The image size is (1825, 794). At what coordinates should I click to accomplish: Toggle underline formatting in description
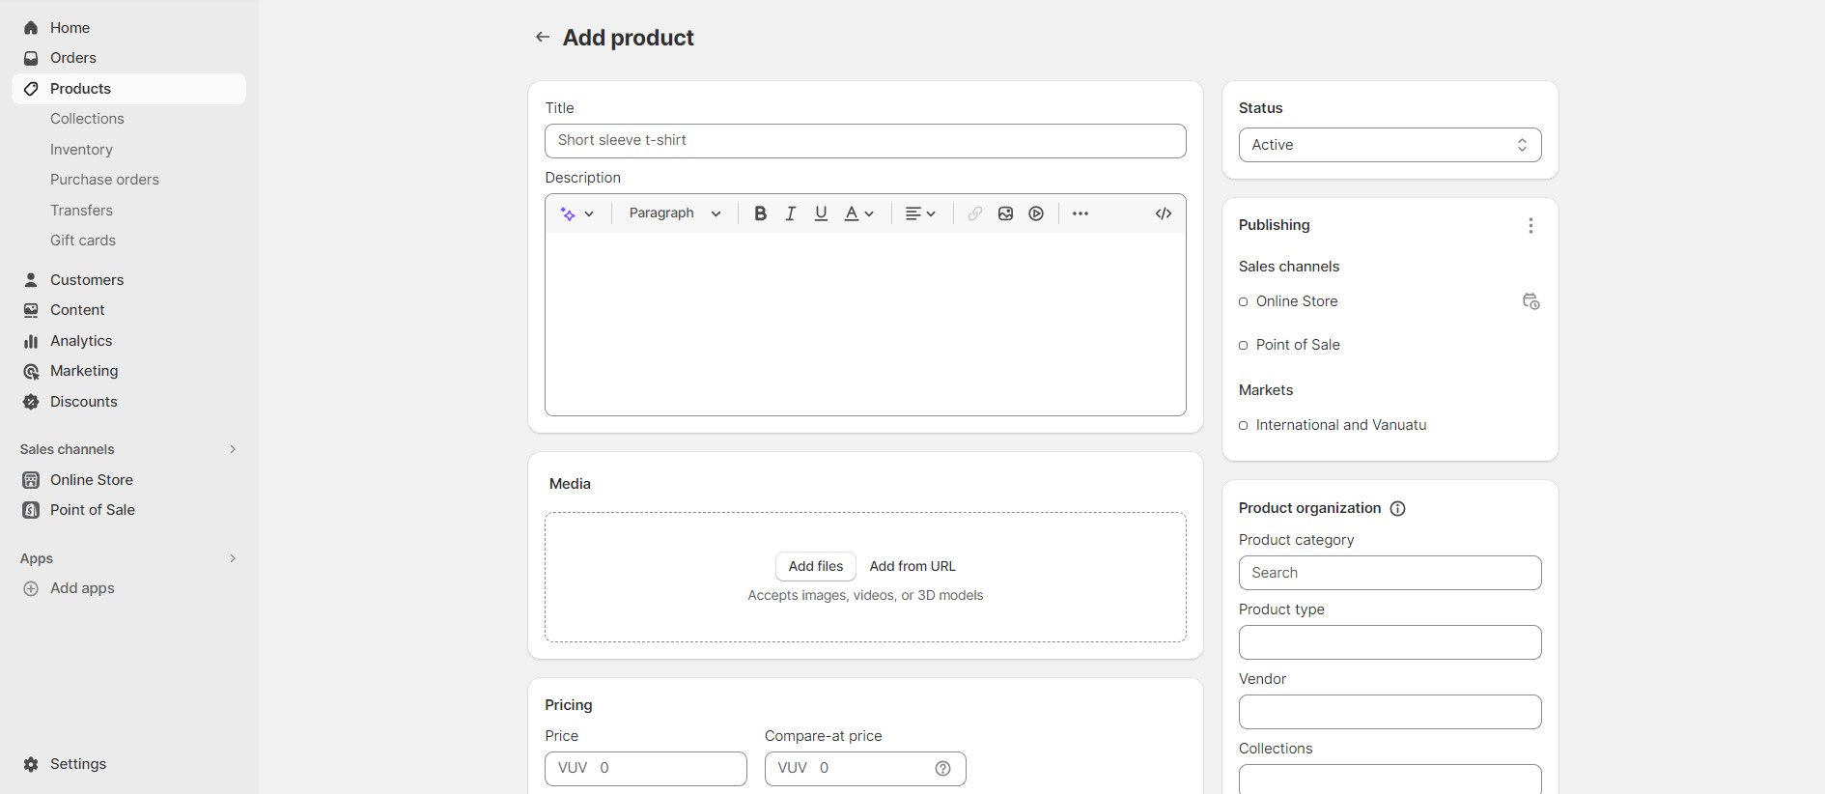(x=821, y=213)
